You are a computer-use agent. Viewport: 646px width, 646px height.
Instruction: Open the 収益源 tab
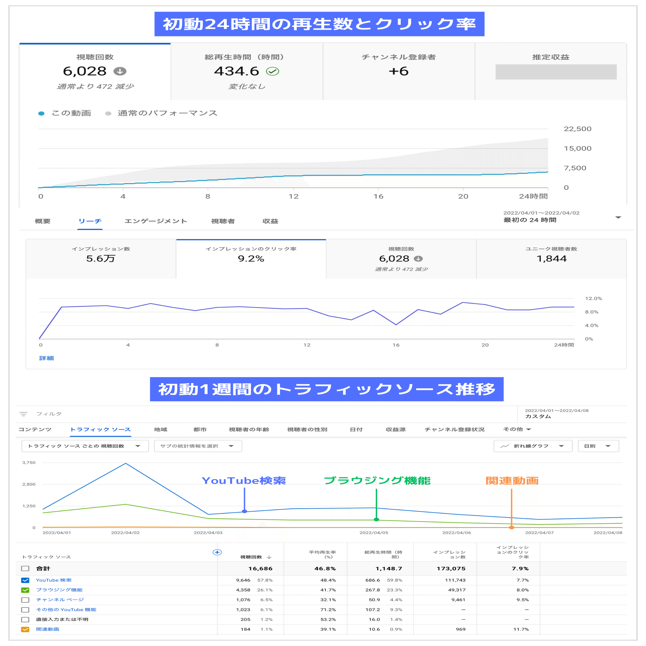click(396, 430)
